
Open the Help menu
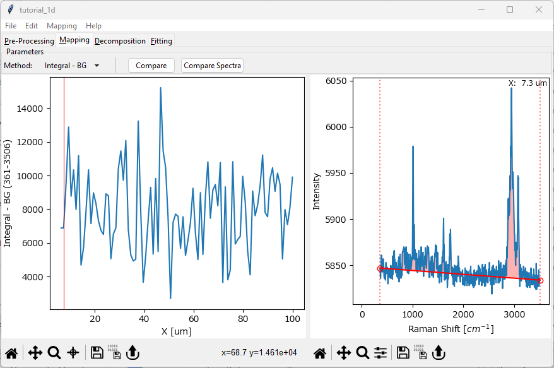click(93, 26)
